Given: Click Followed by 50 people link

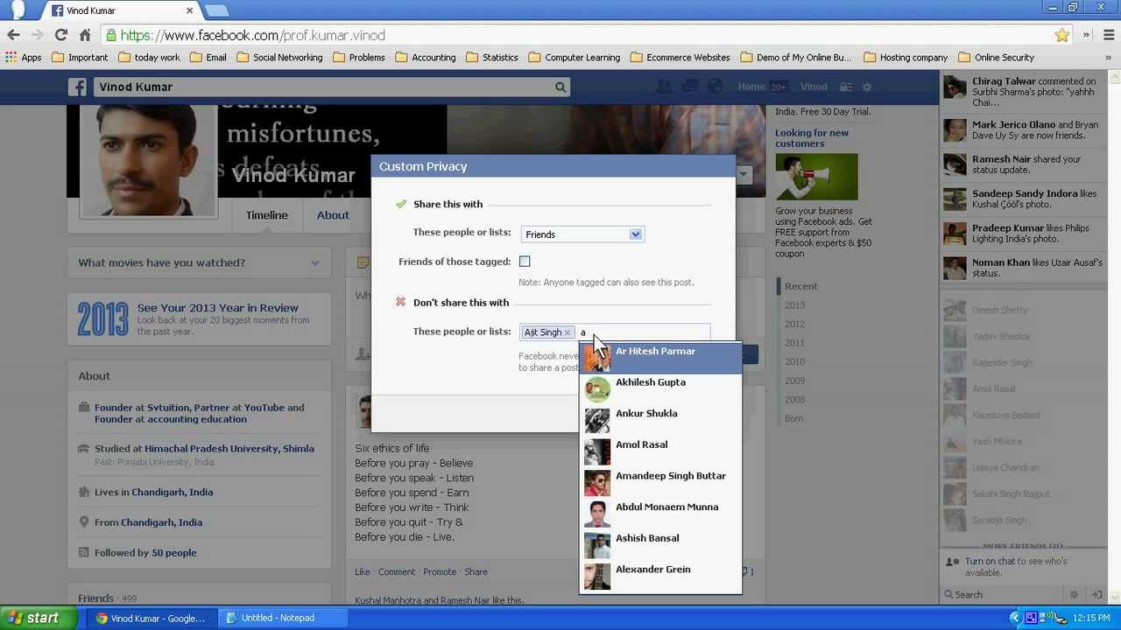Looking at the screenshot, I should pyautogui.click(x=145, y=553).
